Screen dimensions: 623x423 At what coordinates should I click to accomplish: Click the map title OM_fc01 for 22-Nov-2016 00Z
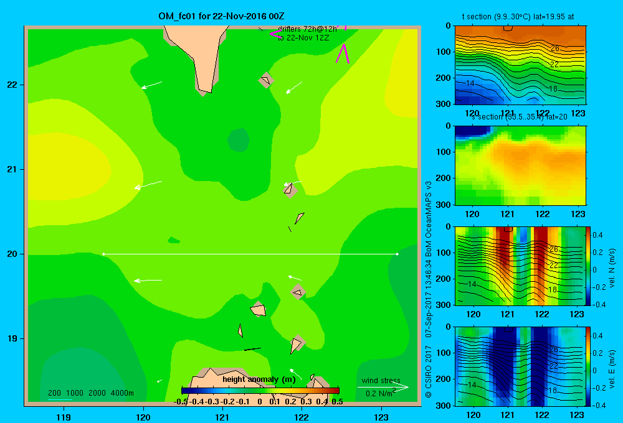click(x=221, y=16)
